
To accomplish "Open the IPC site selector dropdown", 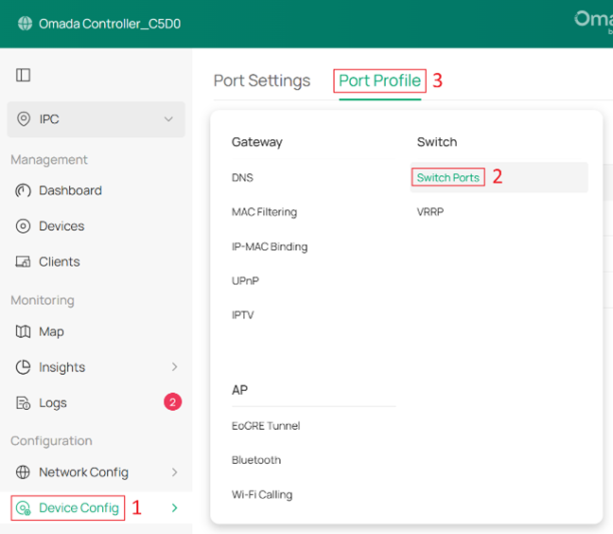I will tap(96, 119).
